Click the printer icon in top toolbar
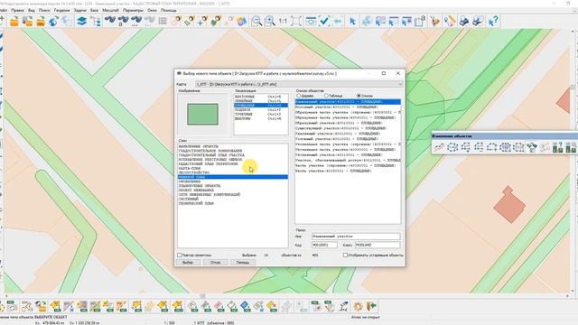 pyautogui.click(x=464, y=21)
